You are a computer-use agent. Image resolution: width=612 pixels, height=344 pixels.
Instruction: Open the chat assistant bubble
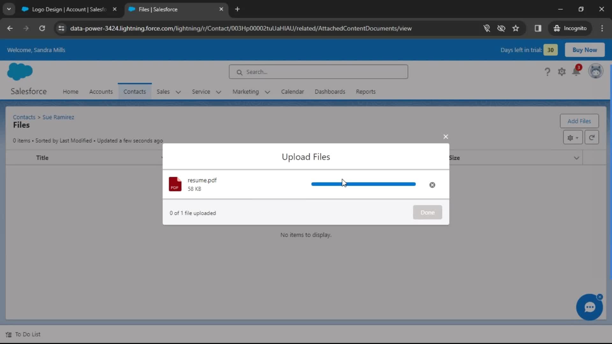589,307
